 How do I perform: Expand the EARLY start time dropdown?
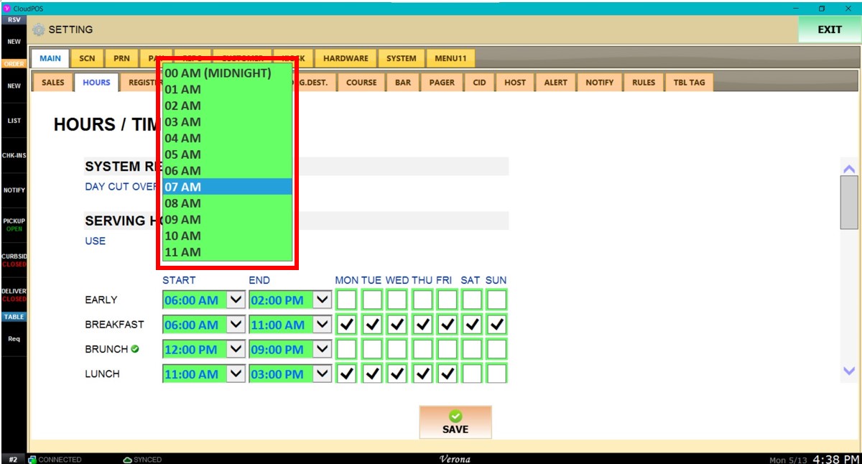(236, 300)
